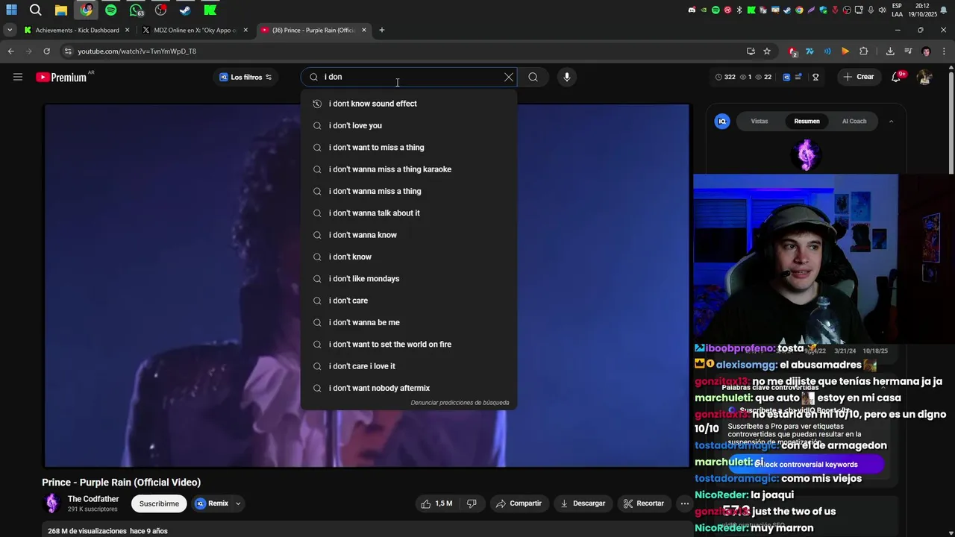Open the media control playlist icon
Screen dimensions: 955x537
click(x=908, y=51)
